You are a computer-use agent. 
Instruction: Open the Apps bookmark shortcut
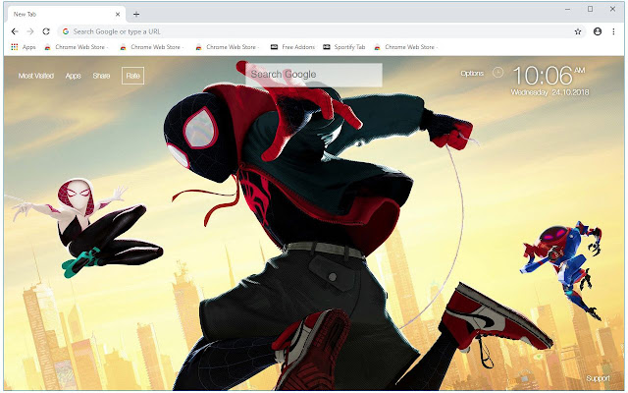[x=24, y=47]
